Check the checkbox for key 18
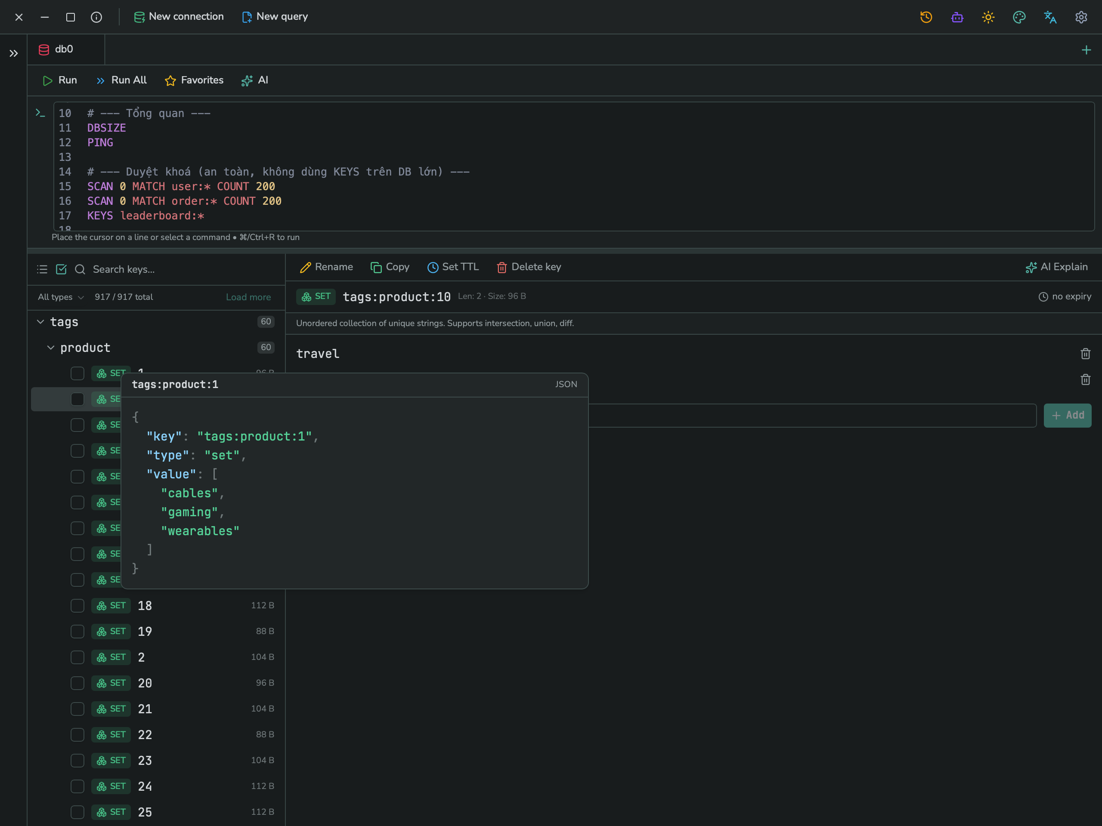1102x826 pixels. point(77,605)
